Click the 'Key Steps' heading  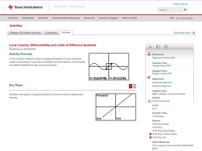pos(16,85)
